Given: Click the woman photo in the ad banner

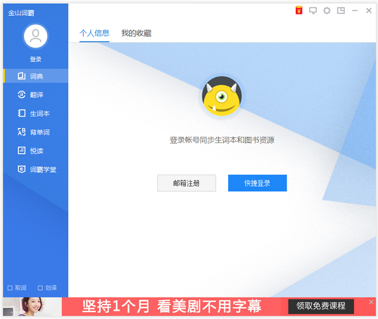Looking at the screenshot, I should click(x=32, y=306).
